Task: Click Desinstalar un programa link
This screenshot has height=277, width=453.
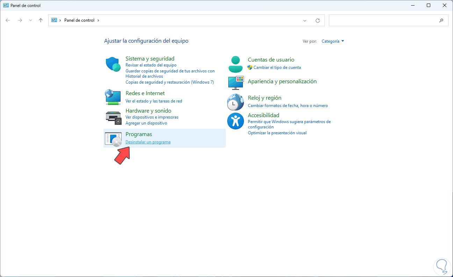Action: pyautogui.click(x=148, y=142)
